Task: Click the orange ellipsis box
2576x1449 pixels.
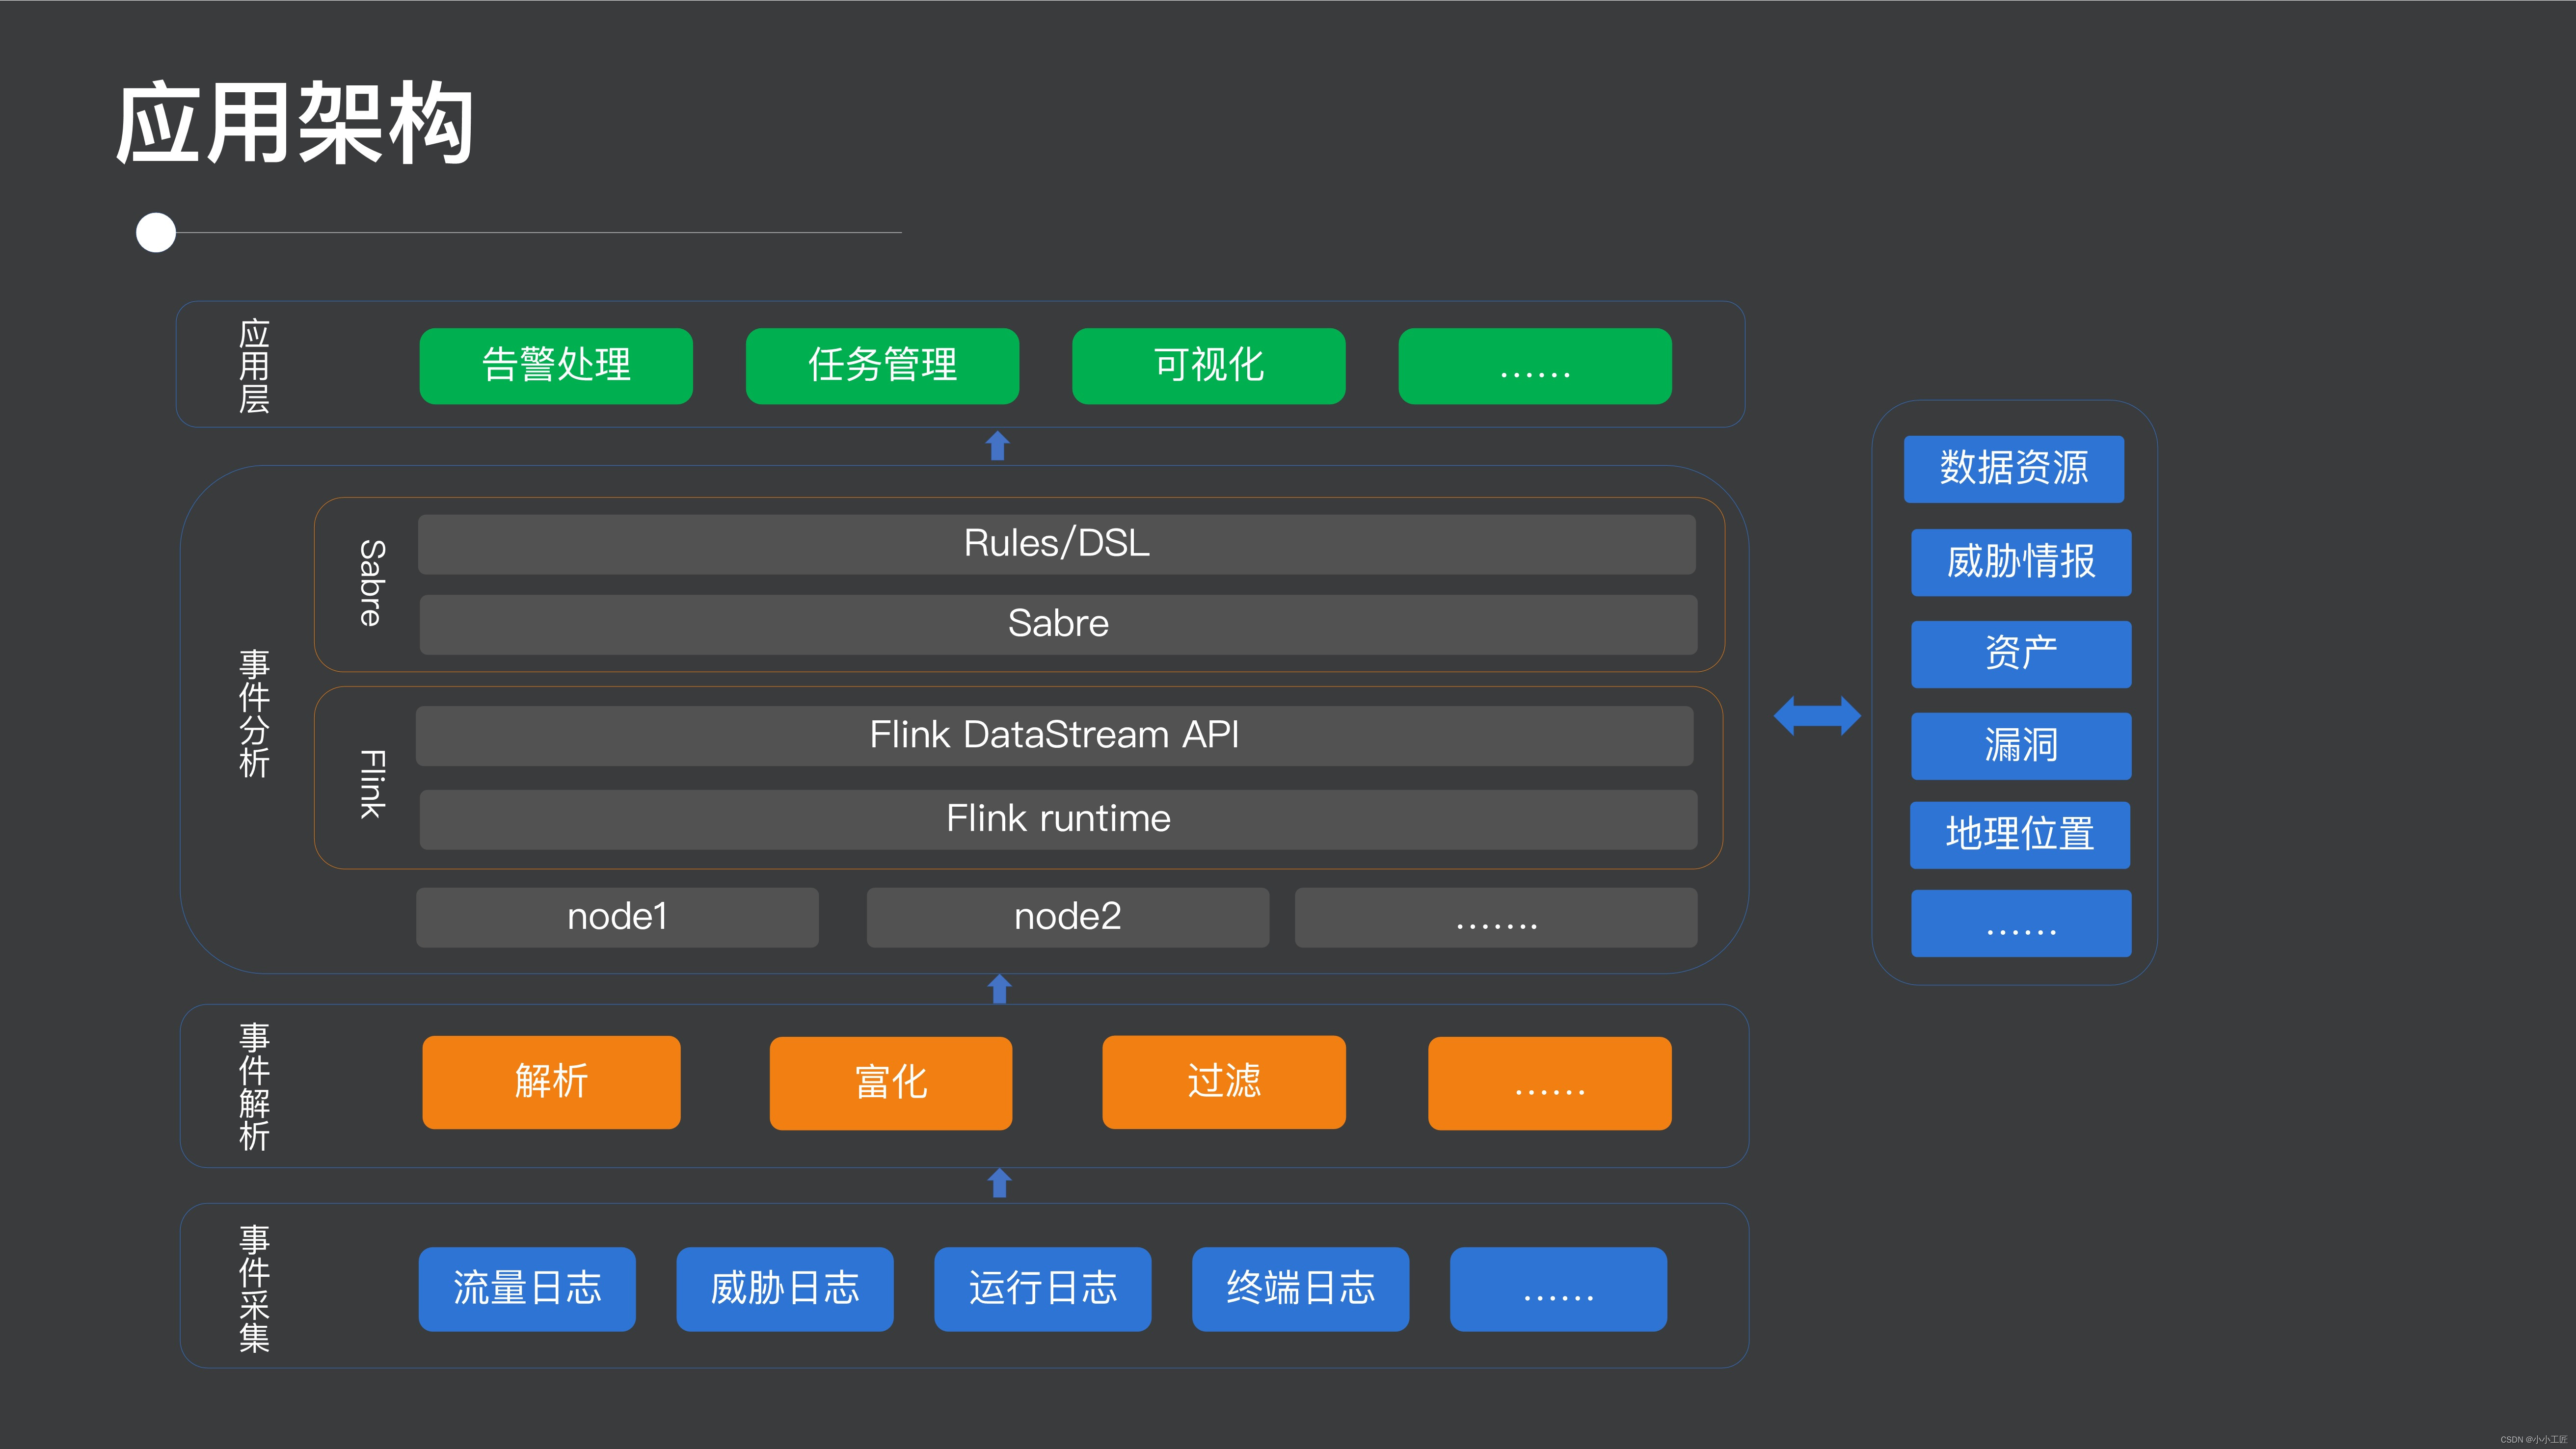Action: (x=1550, y=1083)
